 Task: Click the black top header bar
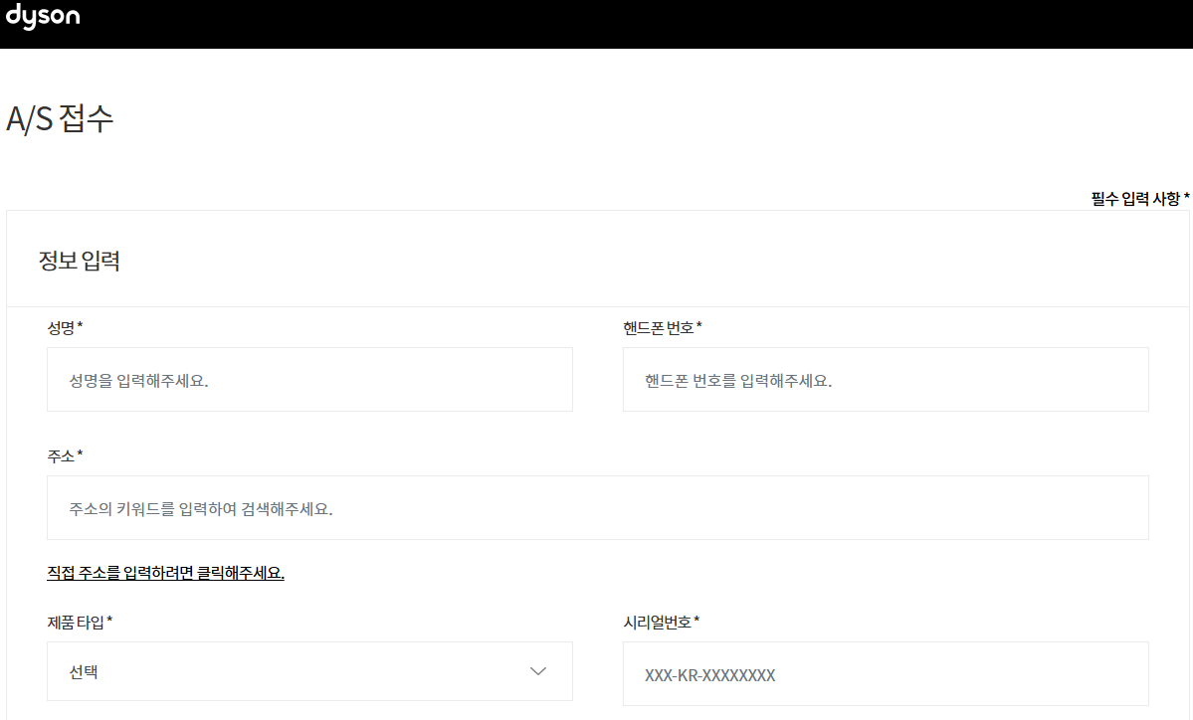click(597, 24)
